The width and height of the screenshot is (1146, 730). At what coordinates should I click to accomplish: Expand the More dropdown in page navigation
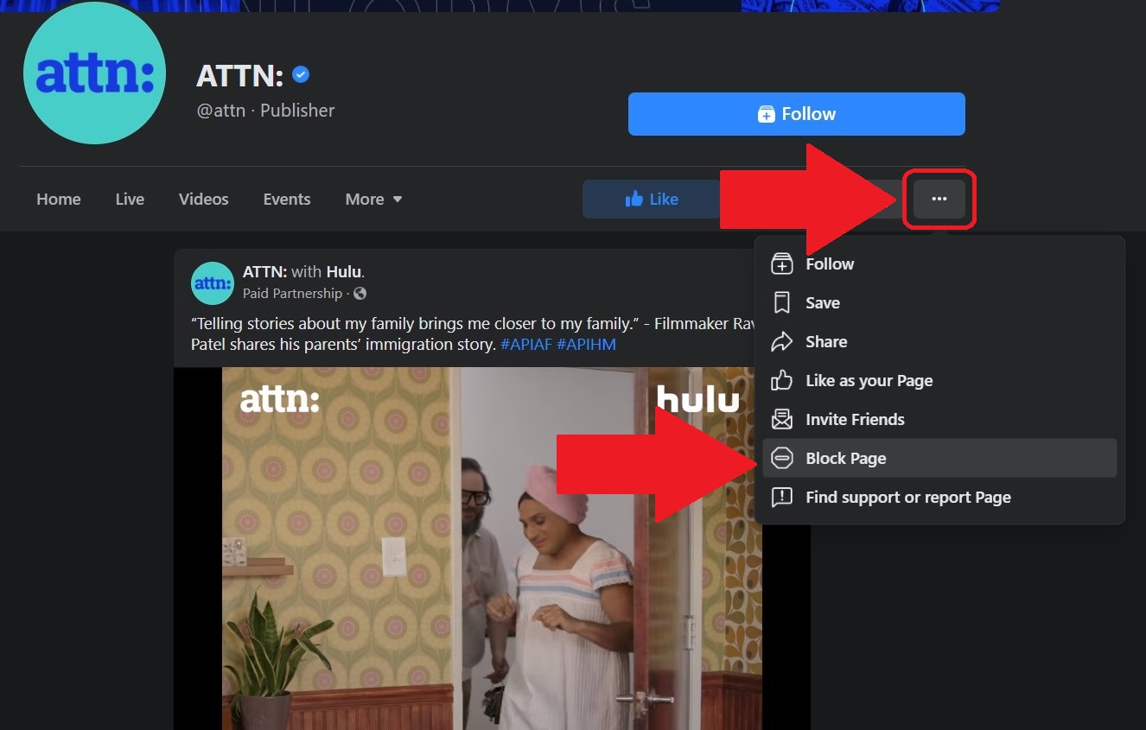coord(373,199)
